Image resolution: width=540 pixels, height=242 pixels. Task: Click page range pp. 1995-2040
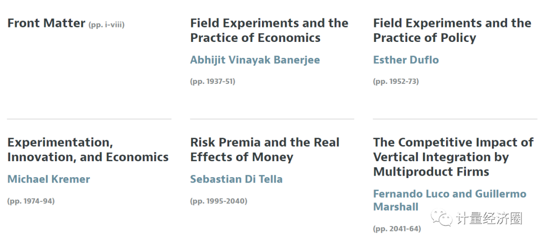tap(218, 201)
